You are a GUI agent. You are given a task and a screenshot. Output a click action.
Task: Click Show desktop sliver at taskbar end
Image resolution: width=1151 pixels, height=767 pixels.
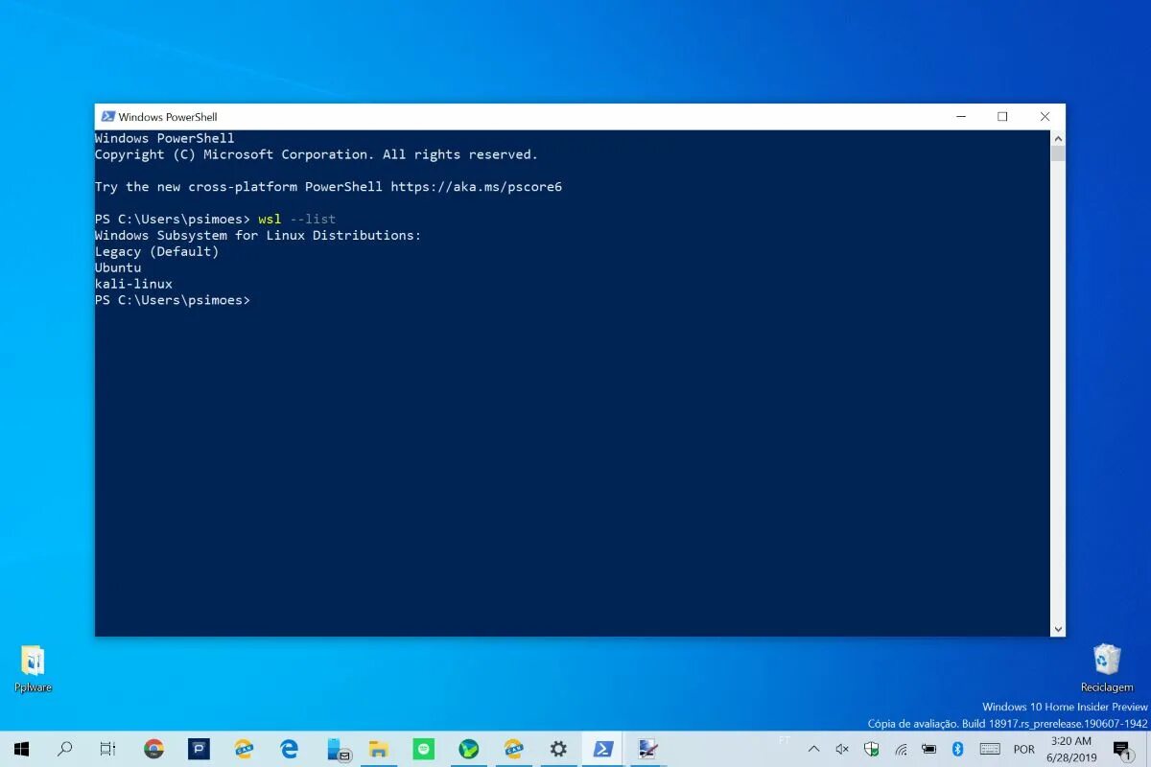(1148, 749)
